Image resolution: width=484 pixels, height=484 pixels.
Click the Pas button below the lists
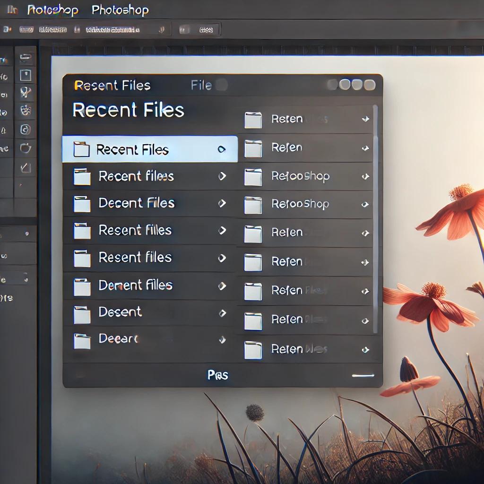217,375
